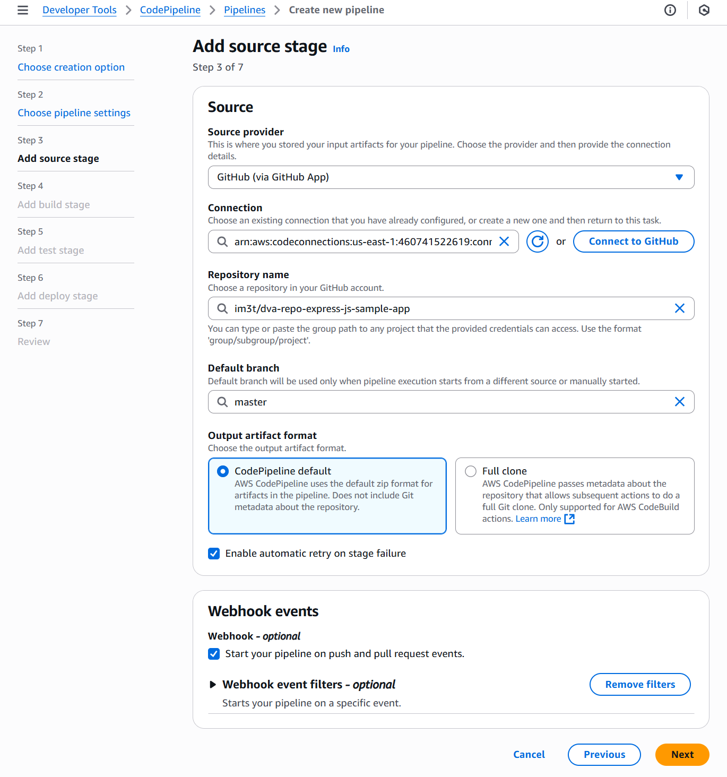Open the Pipelines breadcrumb link
The height and width of the screenshot is (777, 727).
(245, 10)
